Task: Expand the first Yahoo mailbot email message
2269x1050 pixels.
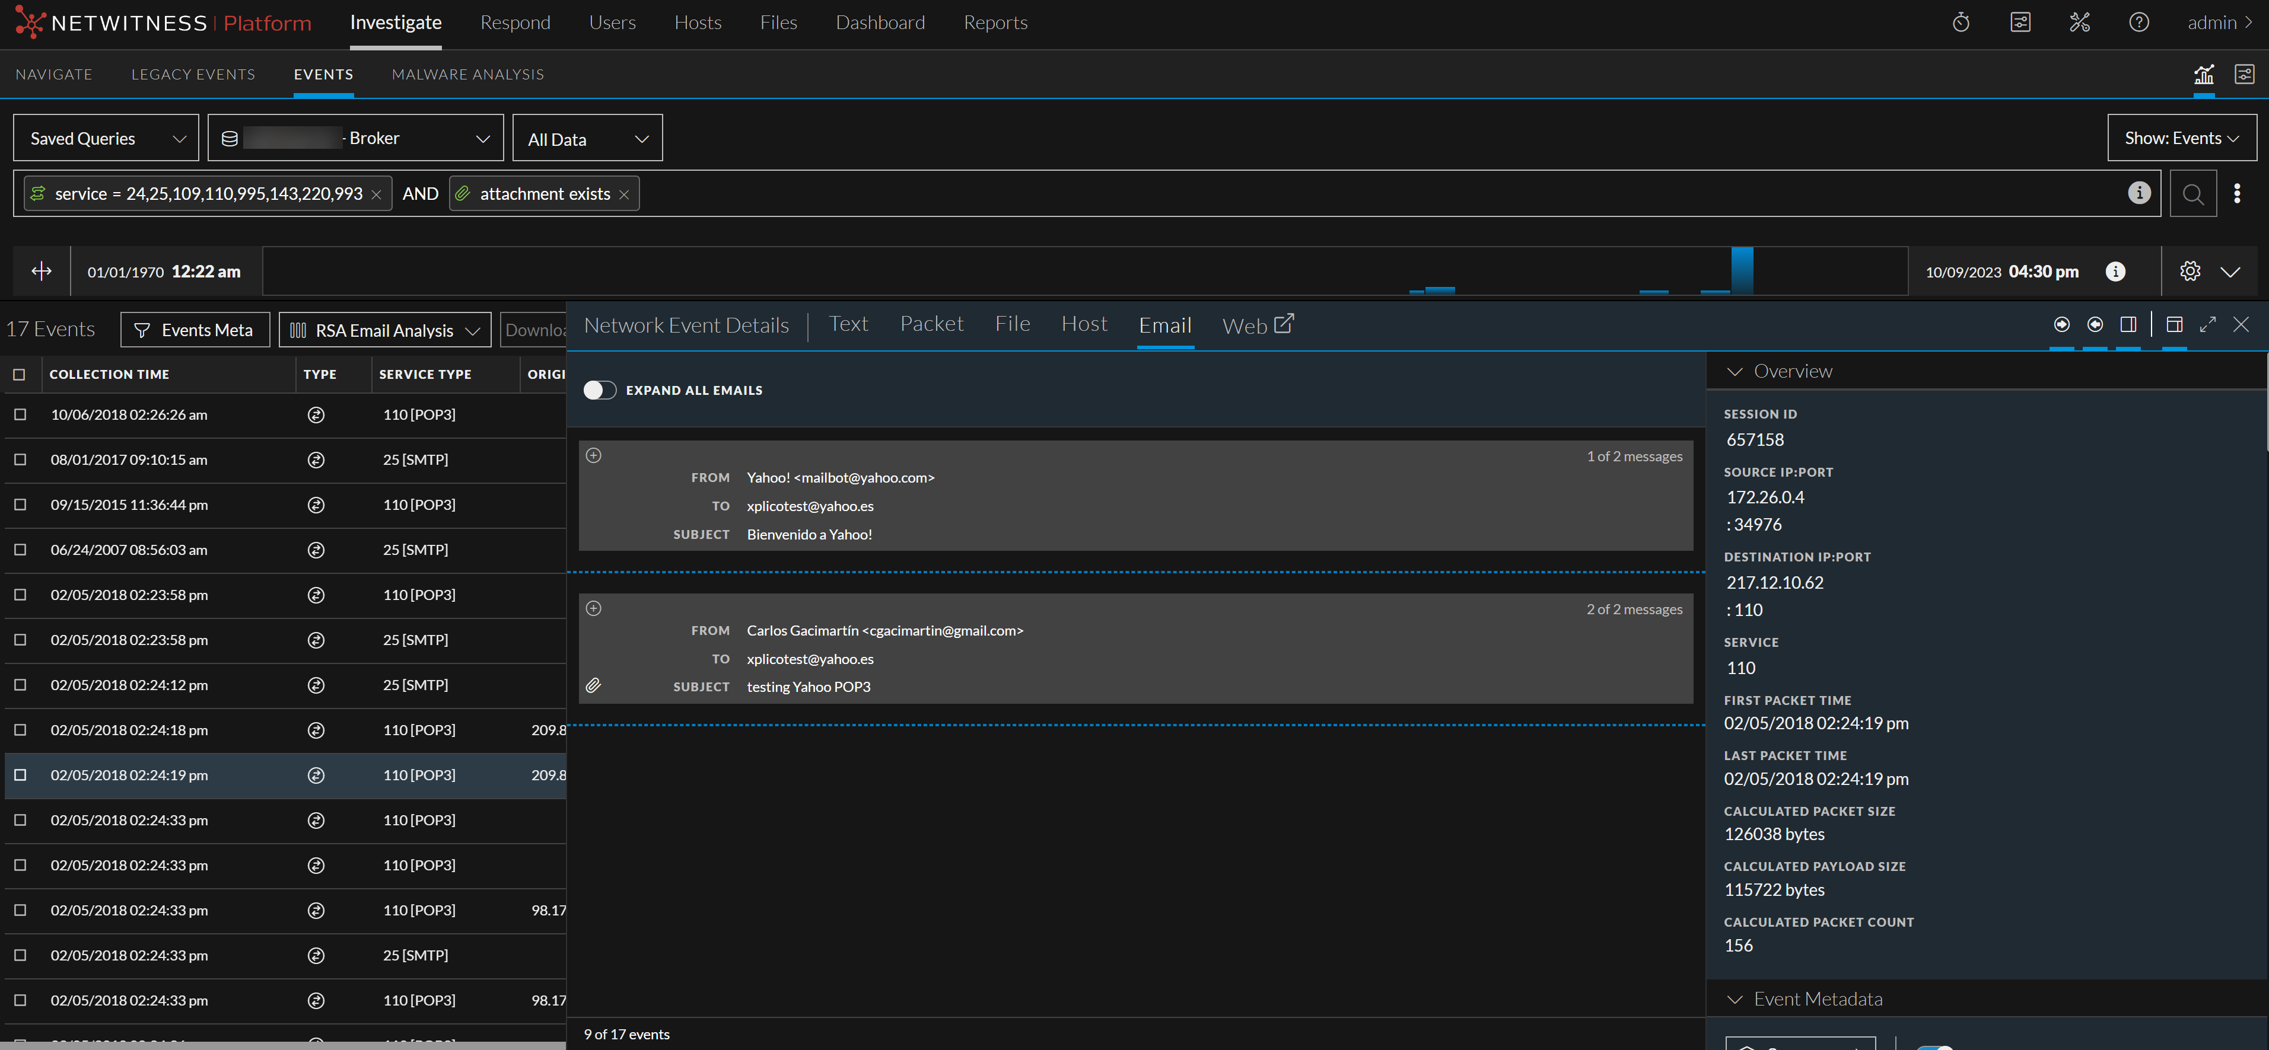Action: tap(594, 455)
